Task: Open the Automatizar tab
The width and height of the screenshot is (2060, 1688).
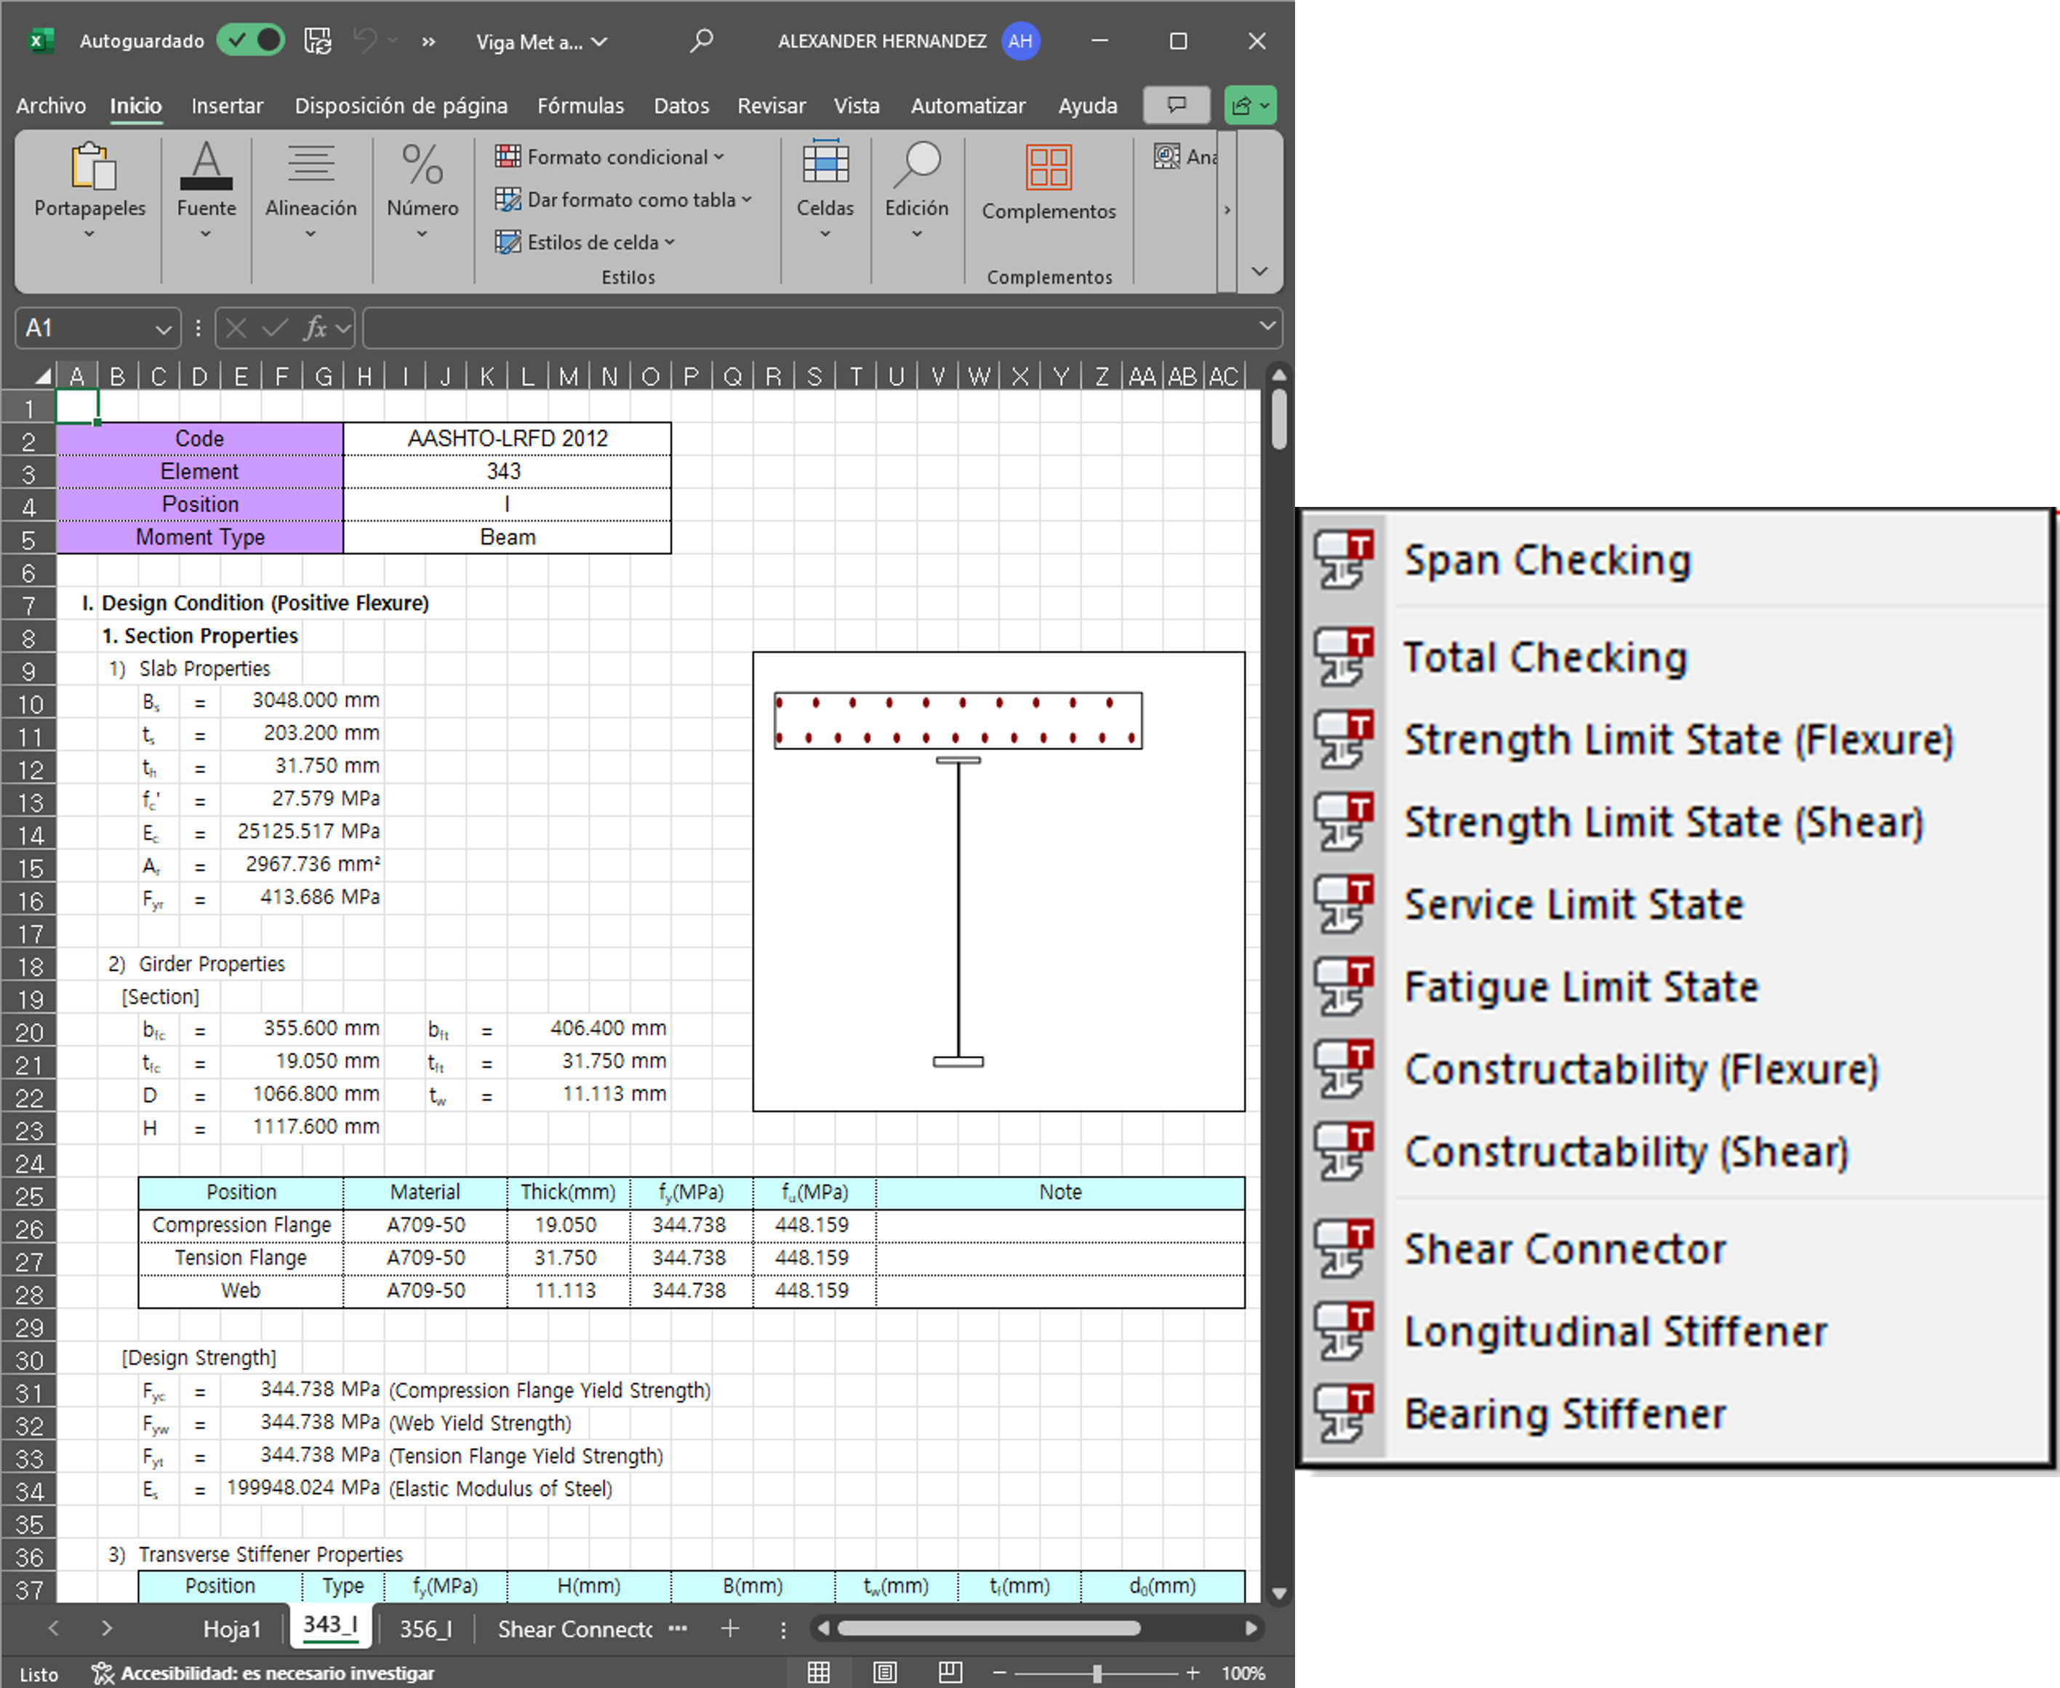Action: click(x=967, y=105)
